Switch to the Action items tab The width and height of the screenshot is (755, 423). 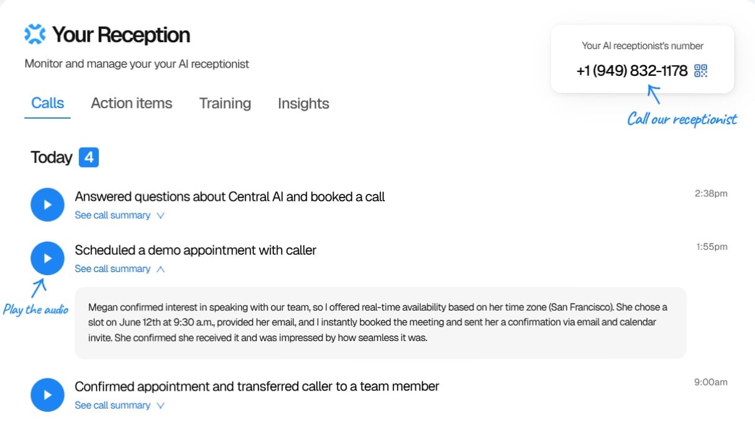pos(131,103)
